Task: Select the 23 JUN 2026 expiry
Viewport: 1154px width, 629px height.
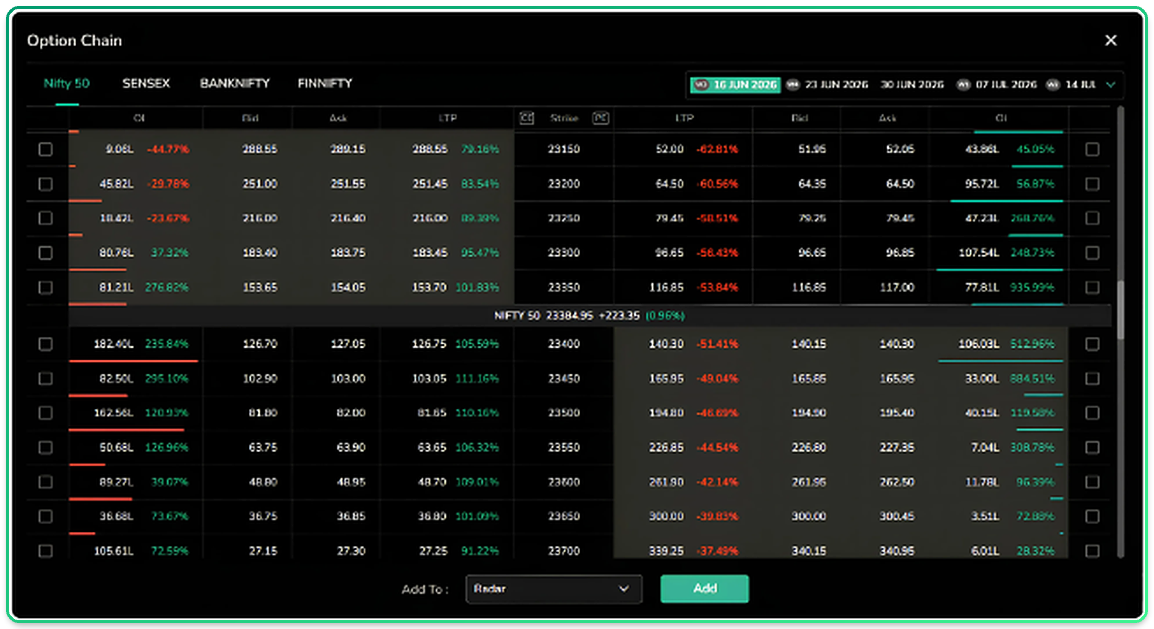Action: point(827,85)
